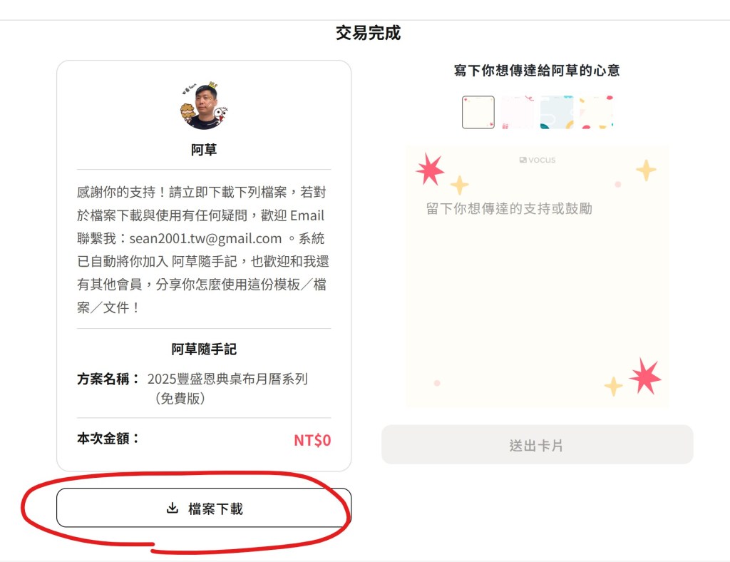Select the cream star card design thumbnail
The height and width of the screenshot is (562, 730).
pos(478,112)
